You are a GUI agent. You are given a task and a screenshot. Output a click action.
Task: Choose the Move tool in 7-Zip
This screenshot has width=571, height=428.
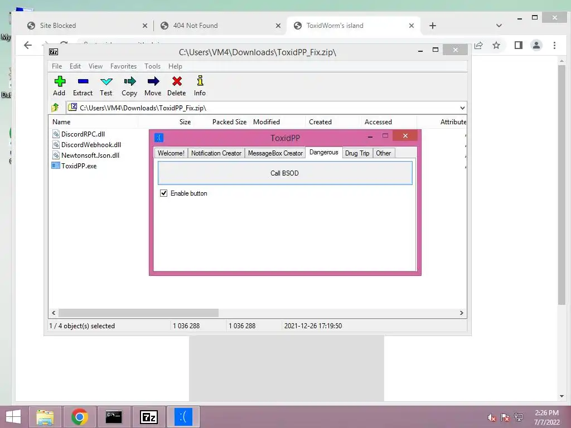pyautogui.click(x=153, y=86)
